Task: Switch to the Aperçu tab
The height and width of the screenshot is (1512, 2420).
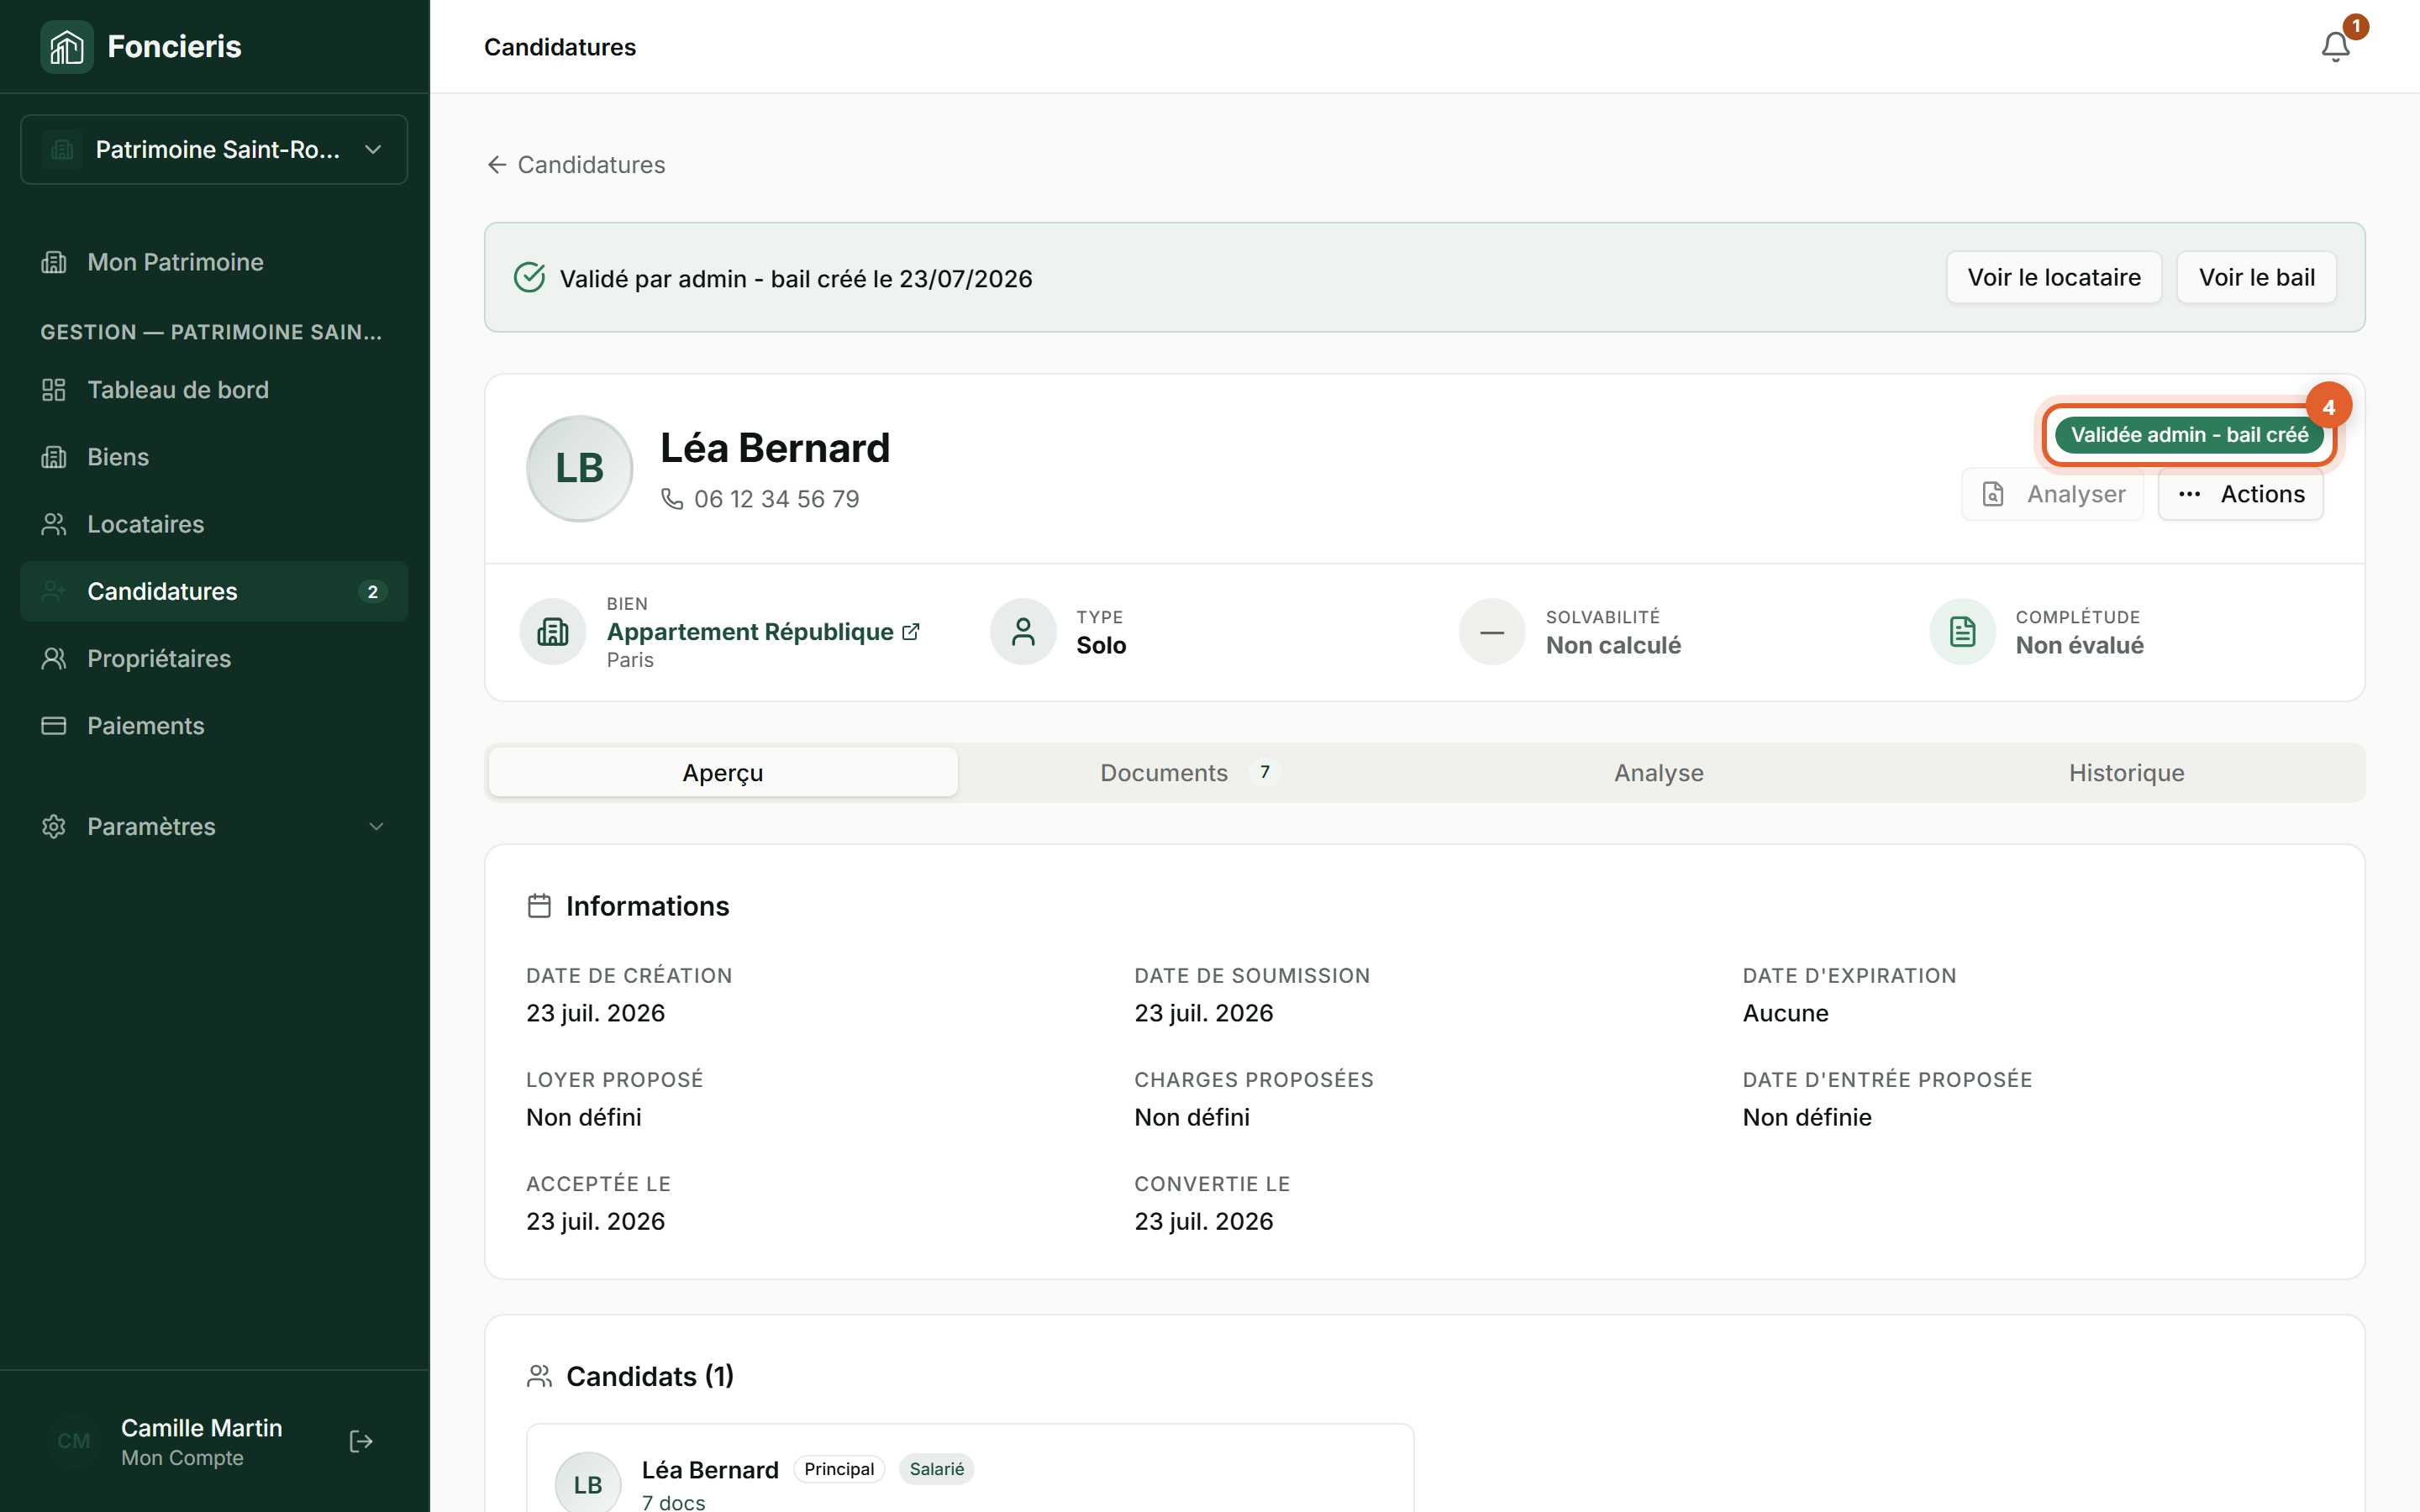Action: coord(723,772)
